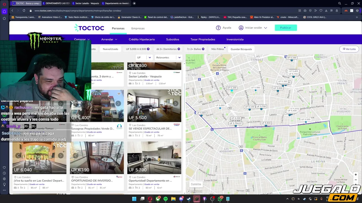Image resolution: width=362 pixels, height=203 pixels.
Task: Open Ripley - ZAPATILLA bookmark
Action: point(208,17)
